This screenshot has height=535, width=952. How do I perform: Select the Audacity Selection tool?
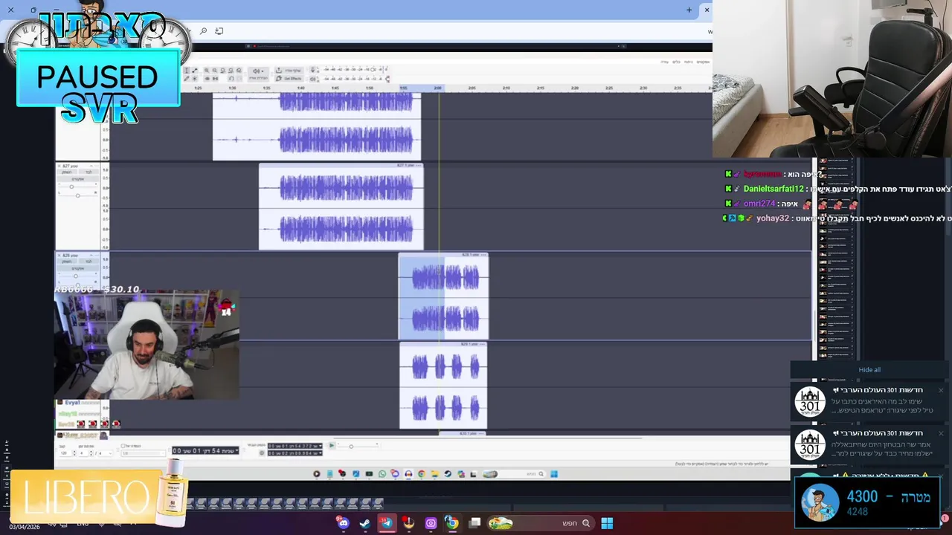pyautogui.click(x=187, y=70)
